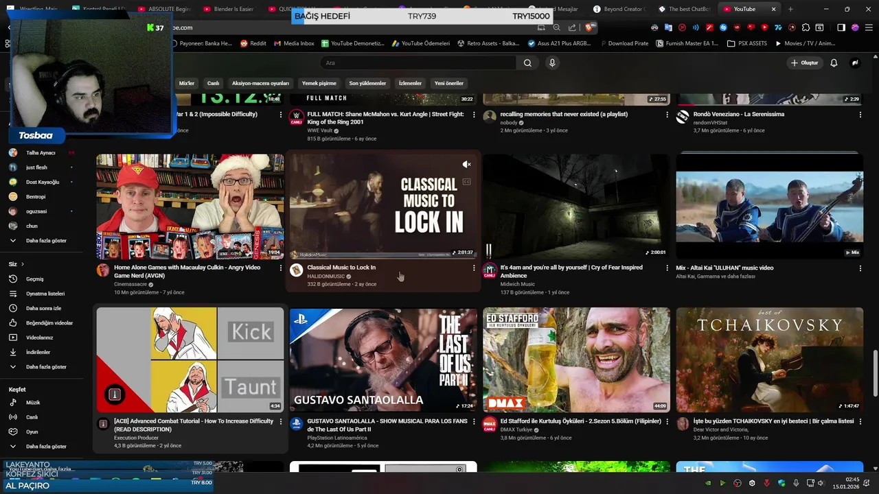Start voice search with the microphone icon

(x=552, y=62)
